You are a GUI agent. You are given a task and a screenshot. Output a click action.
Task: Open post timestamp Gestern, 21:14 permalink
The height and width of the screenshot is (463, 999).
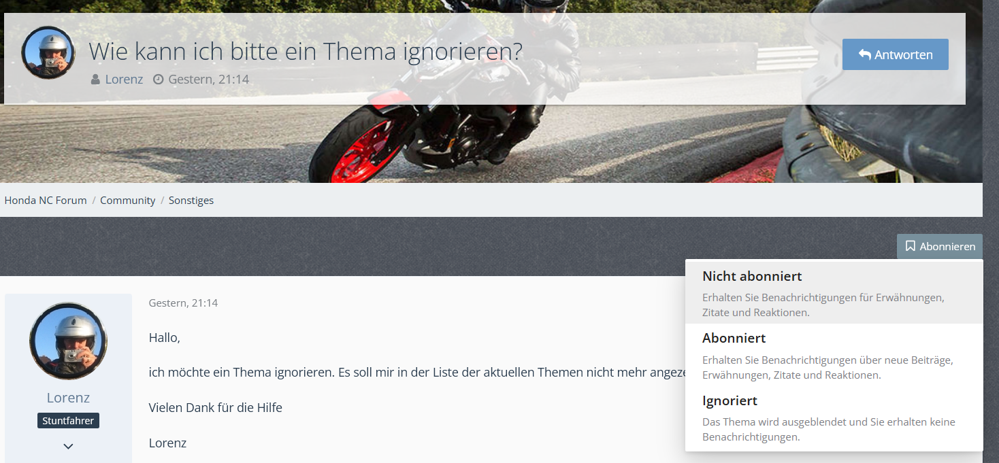(x=183, y=303)
